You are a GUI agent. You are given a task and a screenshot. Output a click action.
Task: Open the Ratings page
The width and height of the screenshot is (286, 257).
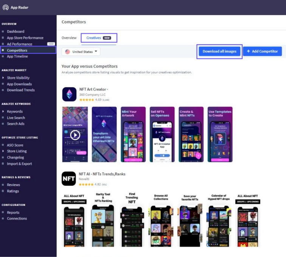pos(13,191)
